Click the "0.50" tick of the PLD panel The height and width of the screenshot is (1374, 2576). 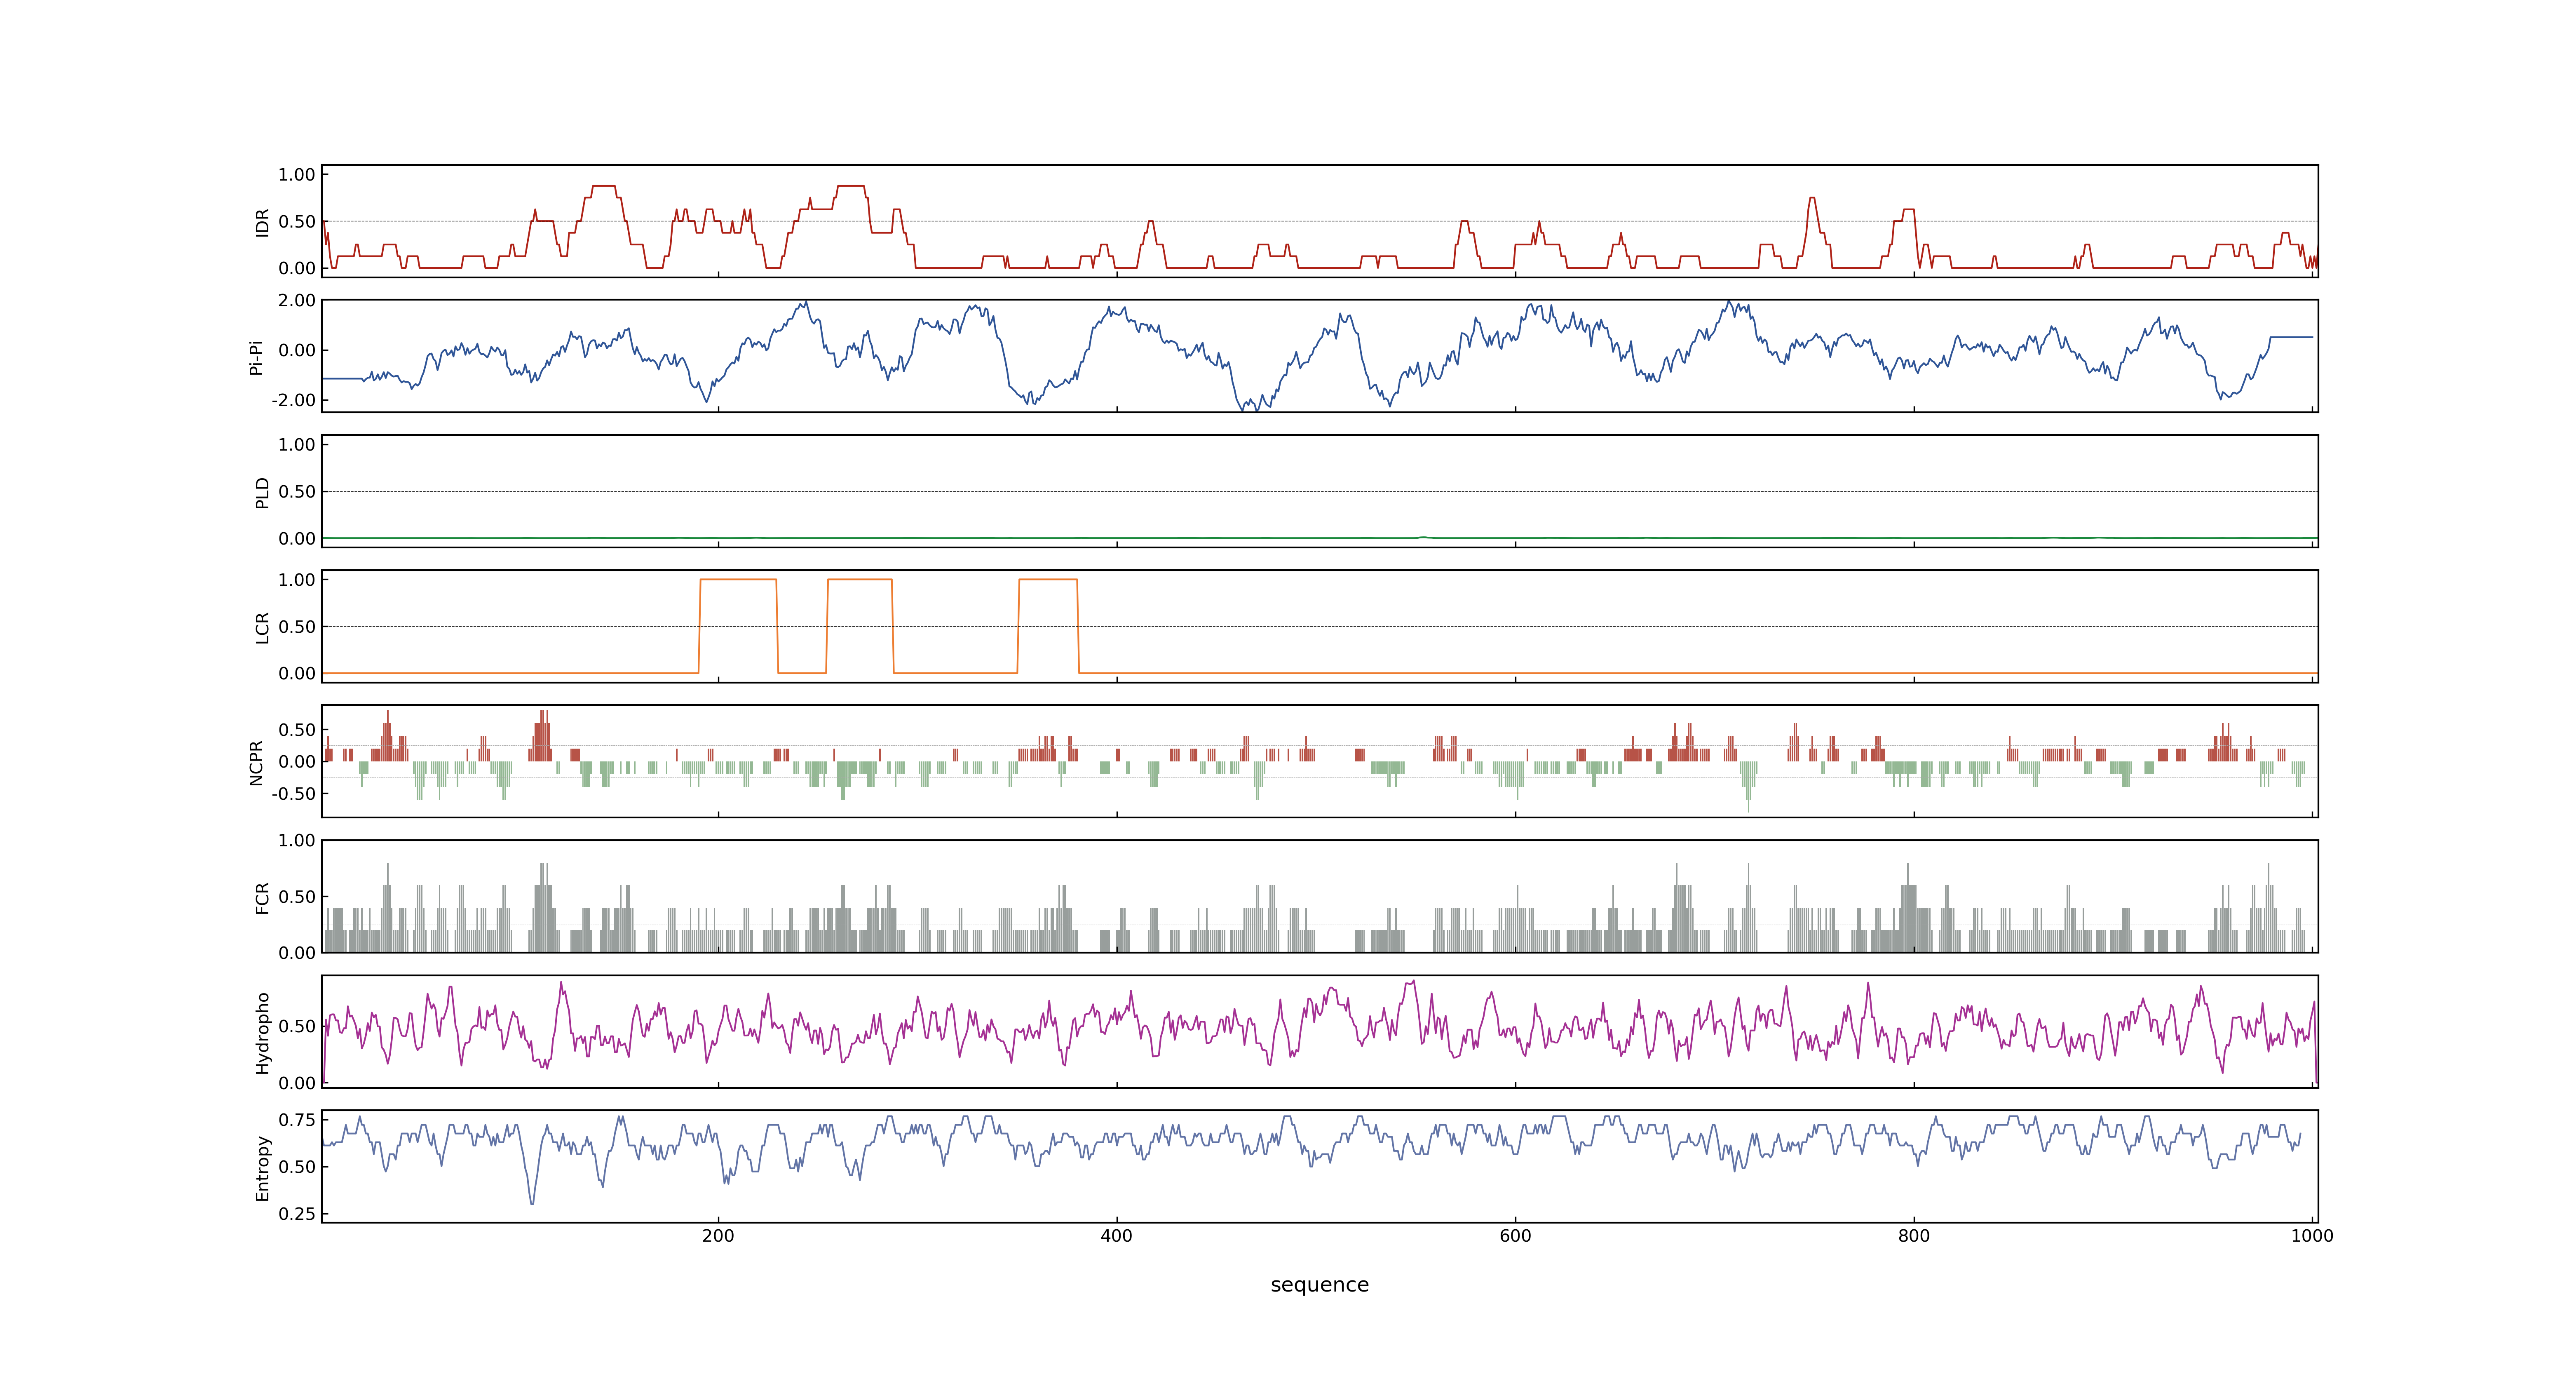pyautogui.click(x=297, y=492)
